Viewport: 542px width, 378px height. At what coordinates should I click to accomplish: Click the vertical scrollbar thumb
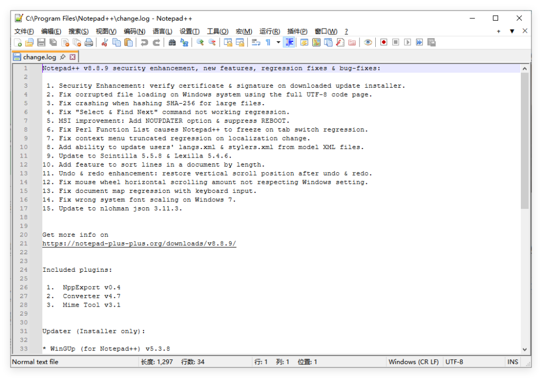click(x=525, y=141)
